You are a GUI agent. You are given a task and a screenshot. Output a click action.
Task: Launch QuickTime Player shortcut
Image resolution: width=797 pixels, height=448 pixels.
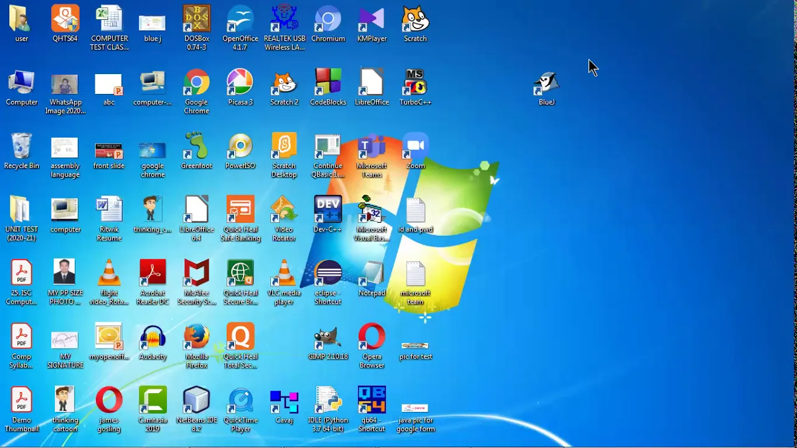240,410
